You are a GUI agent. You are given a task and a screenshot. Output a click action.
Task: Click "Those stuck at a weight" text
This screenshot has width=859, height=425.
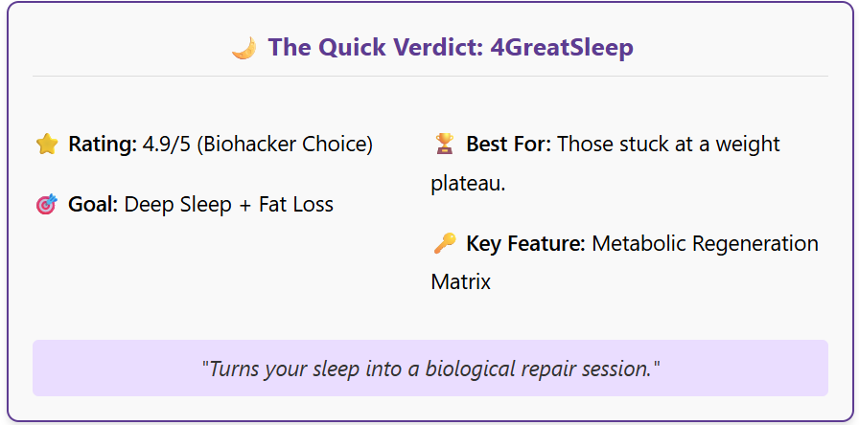click(668, 145)
